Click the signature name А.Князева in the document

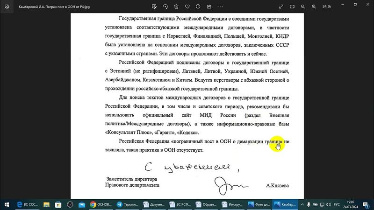pos(277,185)
